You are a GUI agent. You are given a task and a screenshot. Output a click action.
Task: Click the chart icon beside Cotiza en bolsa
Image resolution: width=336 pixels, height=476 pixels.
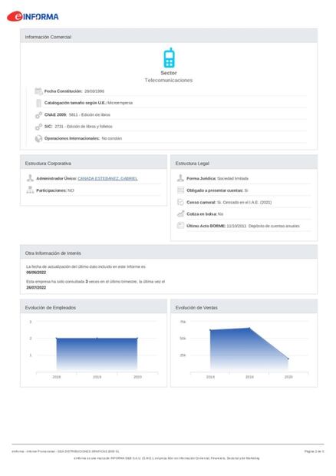point(180,213)
